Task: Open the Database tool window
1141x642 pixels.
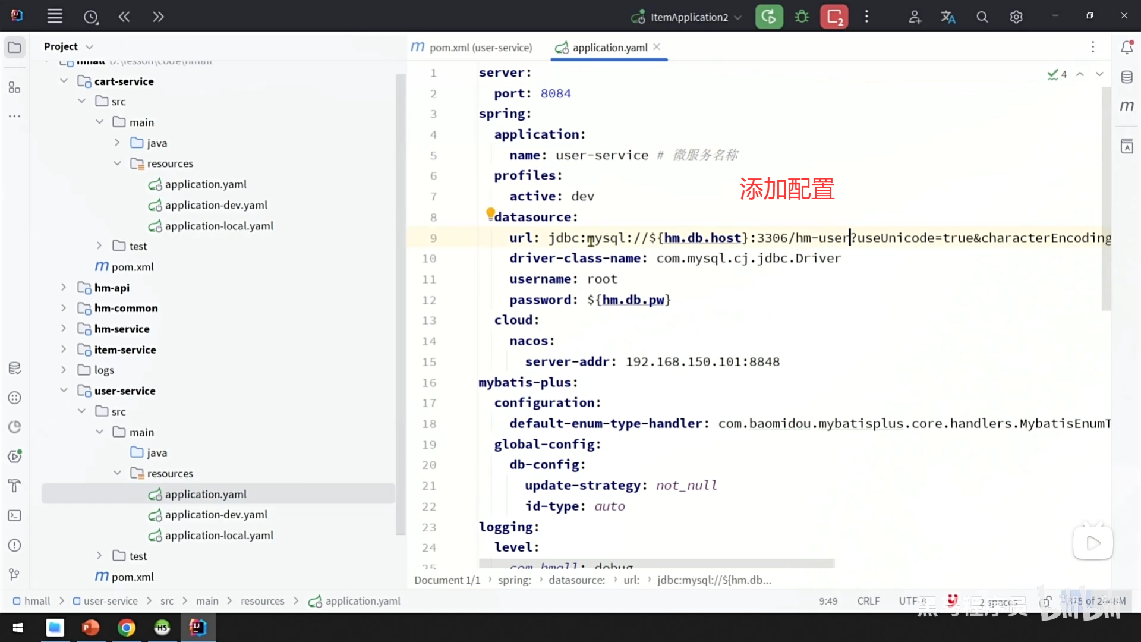Action: (1127, 77)
